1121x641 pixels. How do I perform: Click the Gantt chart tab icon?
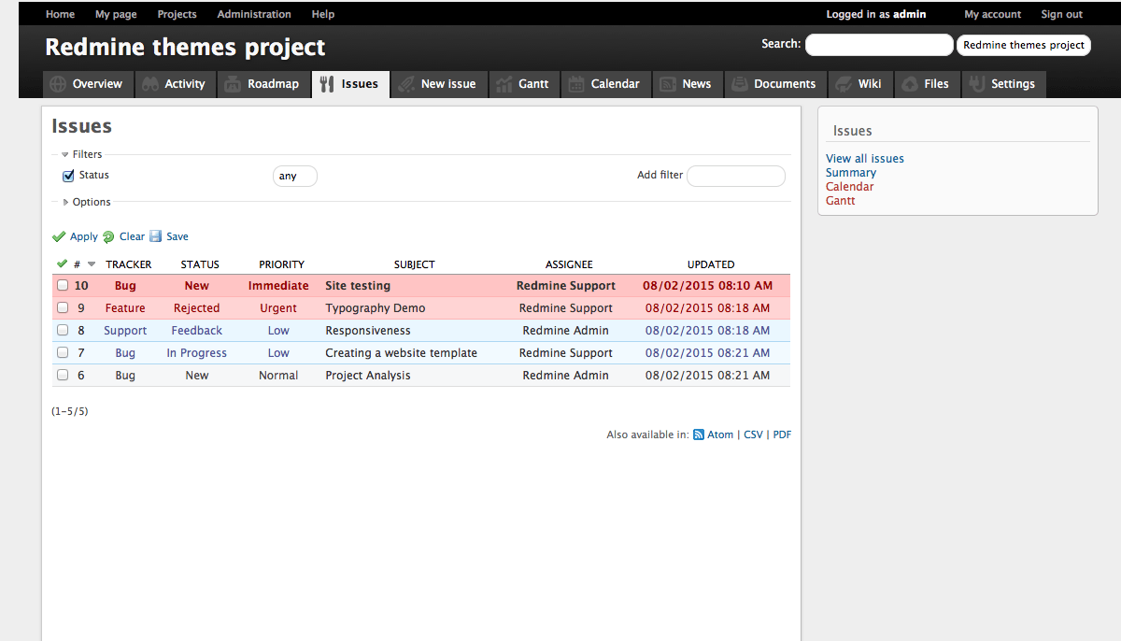pyautogui.click(x=504, y=84)
